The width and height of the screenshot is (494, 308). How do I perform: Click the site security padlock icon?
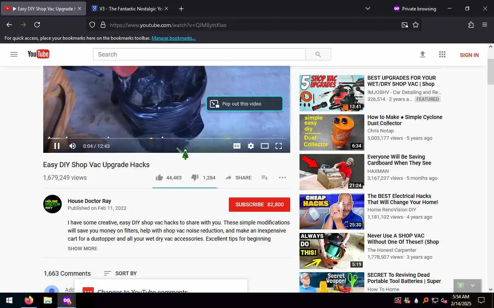(103, 25)
